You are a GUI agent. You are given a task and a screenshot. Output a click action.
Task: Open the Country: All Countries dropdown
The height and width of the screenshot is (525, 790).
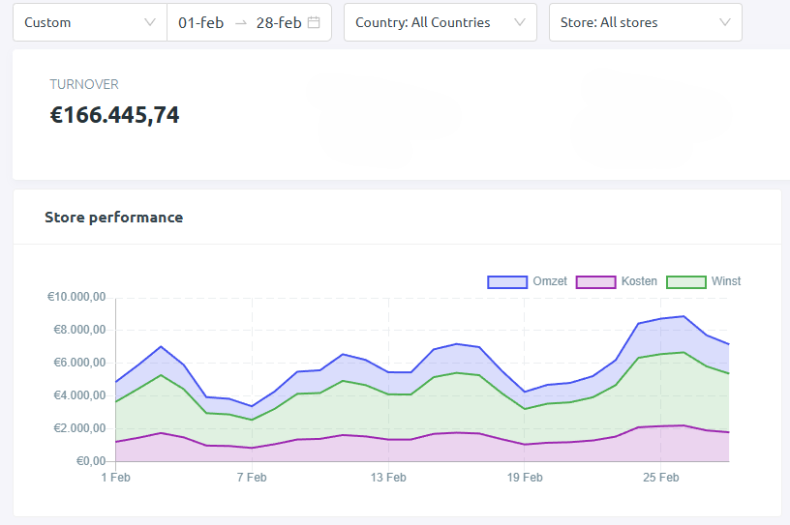[x=441, y=22]
